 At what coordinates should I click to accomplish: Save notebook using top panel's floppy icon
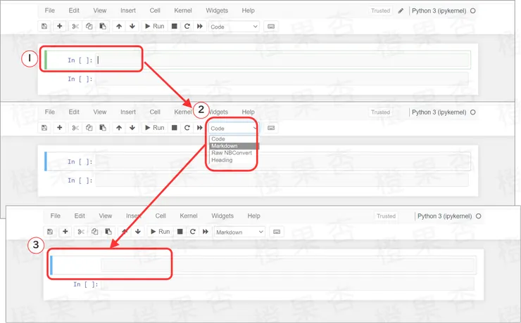(44, 26)
